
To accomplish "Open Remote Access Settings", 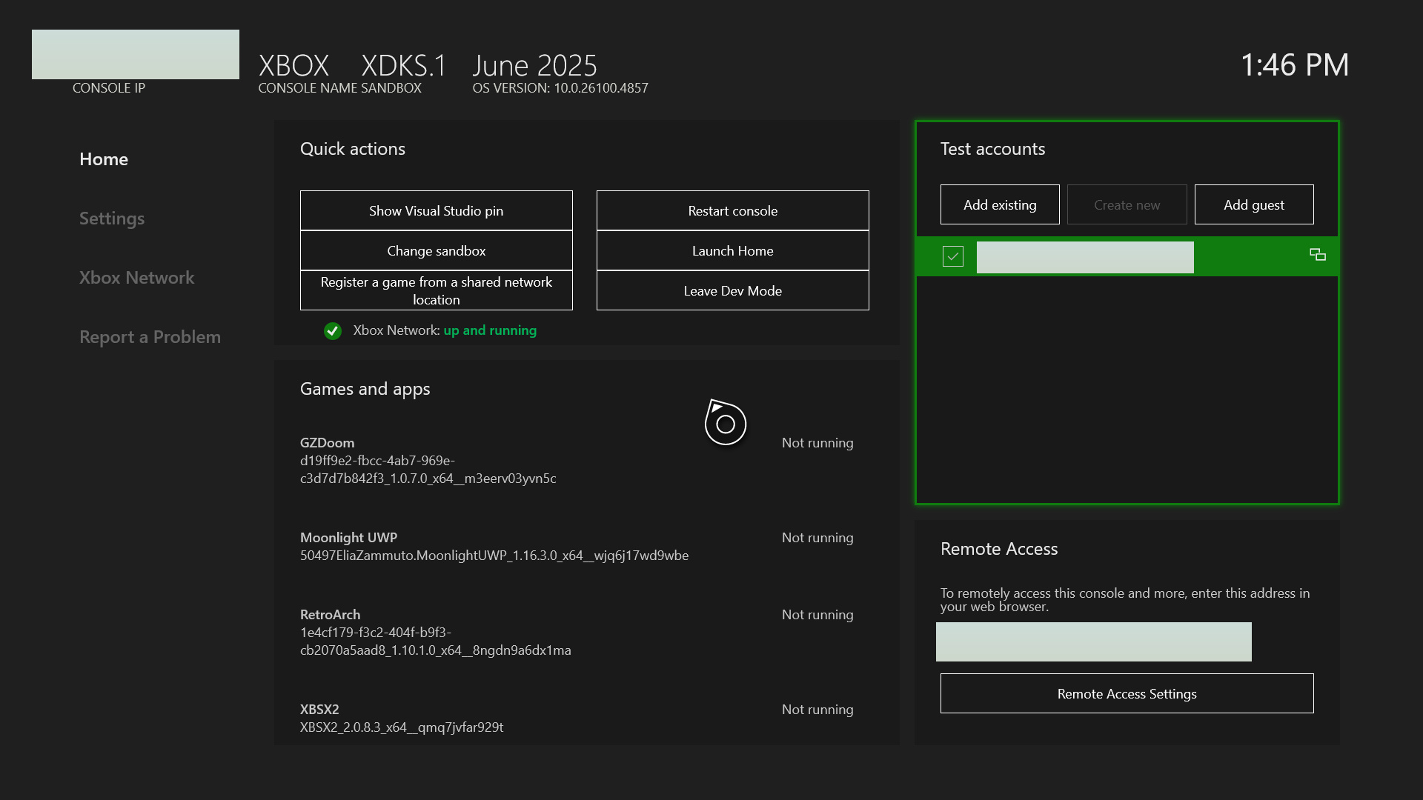I will (x=1127, y=693).
